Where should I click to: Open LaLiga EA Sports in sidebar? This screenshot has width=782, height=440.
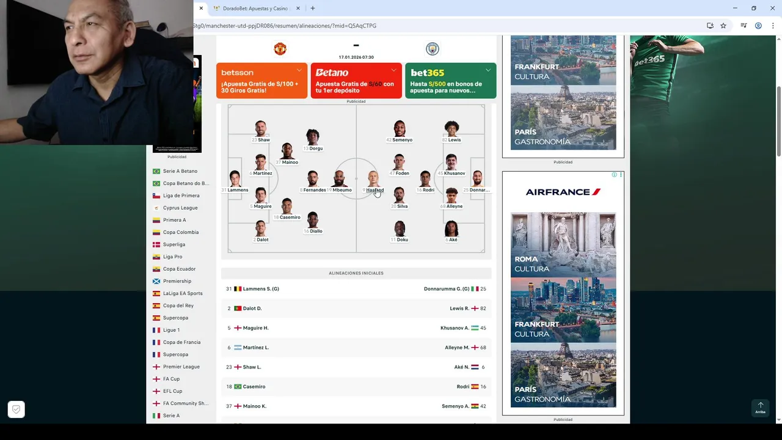point(183,293)
